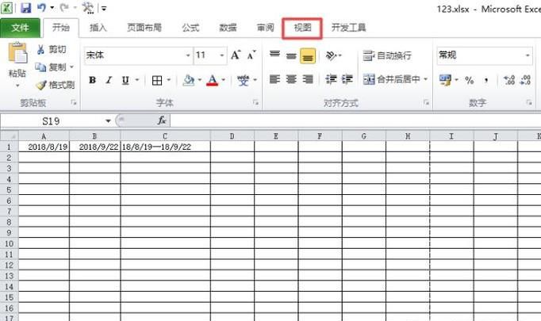Open the font size 11 dropdown
541x321 pixels.
pos(222,55)
